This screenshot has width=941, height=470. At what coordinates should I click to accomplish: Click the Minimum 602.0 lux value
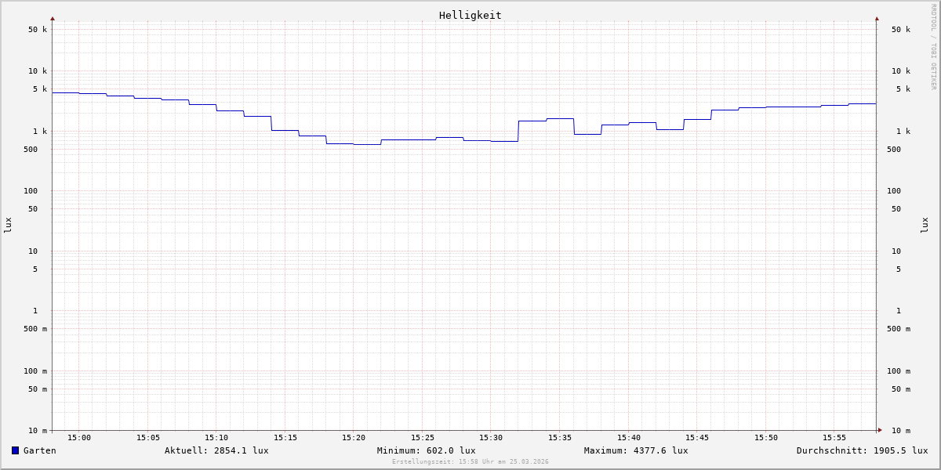pos(426,450)
